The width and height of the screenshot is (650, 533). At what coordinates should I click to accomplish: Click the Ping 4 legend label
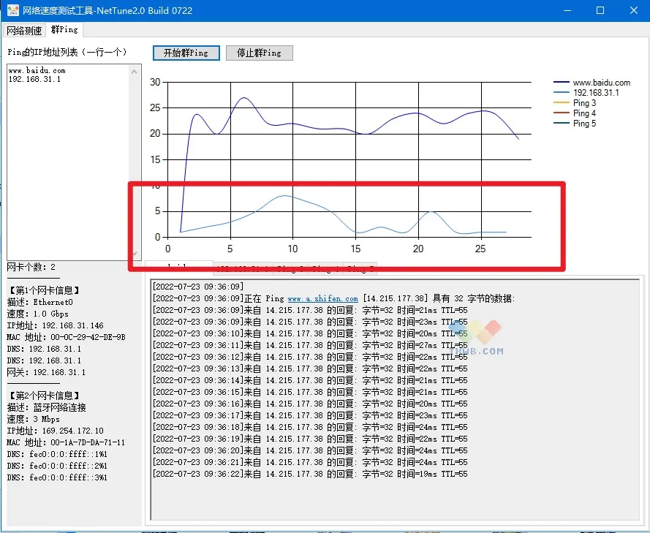coord(584,113)
